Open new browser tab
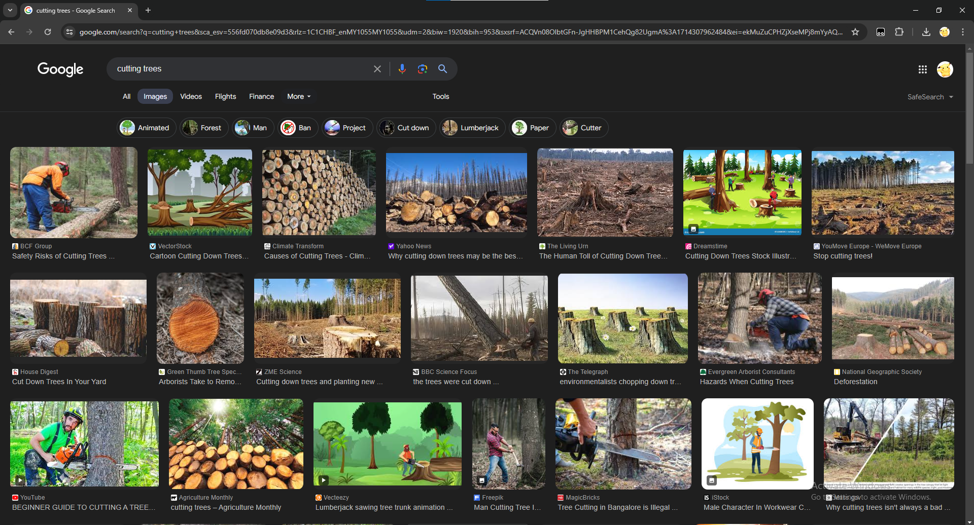The image size is (974, 525). [x=148, y=10]
